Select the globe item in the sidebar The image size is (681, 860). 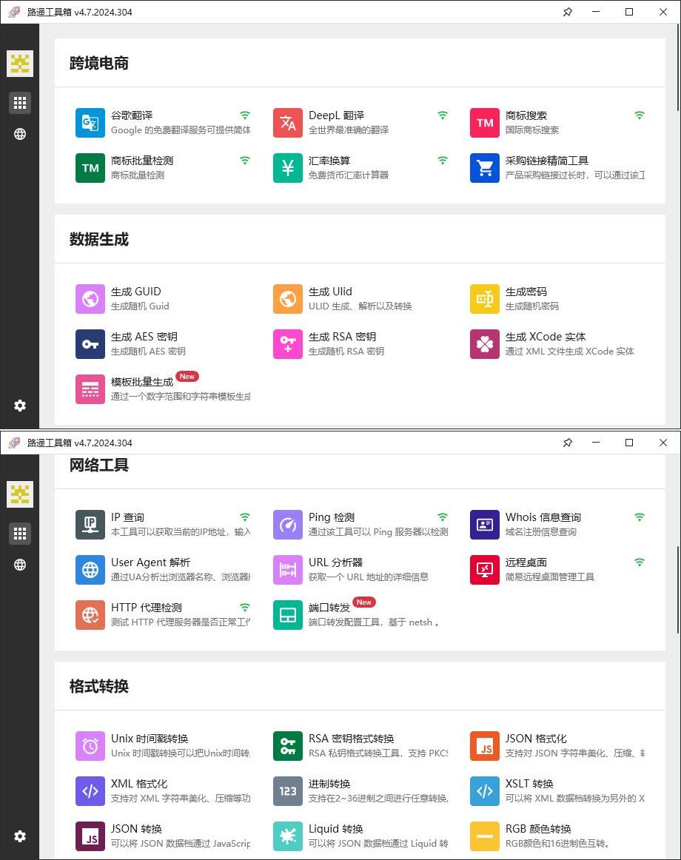(19, 134)
